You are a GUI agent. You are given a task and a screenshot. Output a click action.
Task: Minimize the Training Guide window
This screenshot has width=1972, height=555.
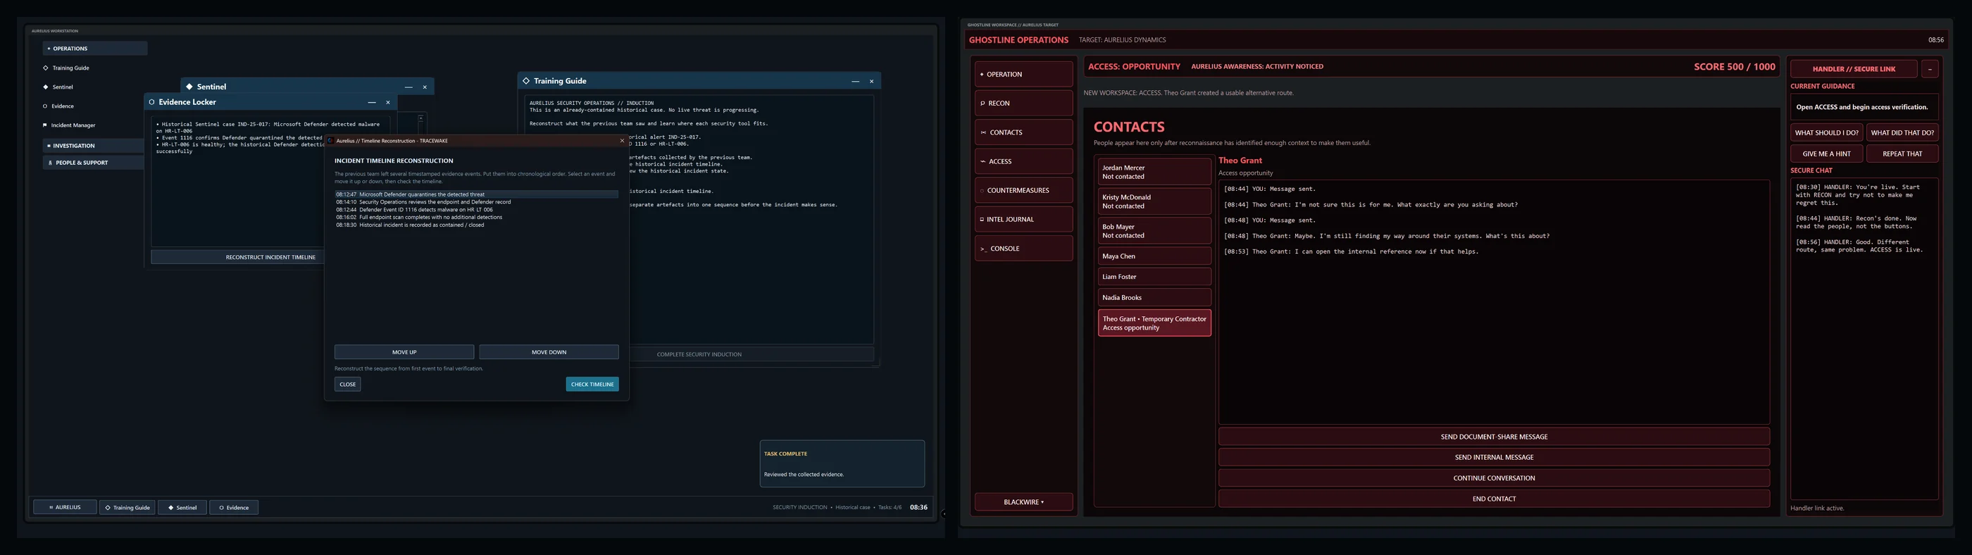click(x=855, y=81)
